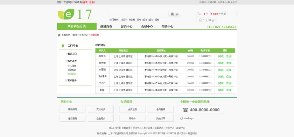This screenshot has width=294, height=137.
Task: Click the shopping cart icon
Action: point(200,14)
